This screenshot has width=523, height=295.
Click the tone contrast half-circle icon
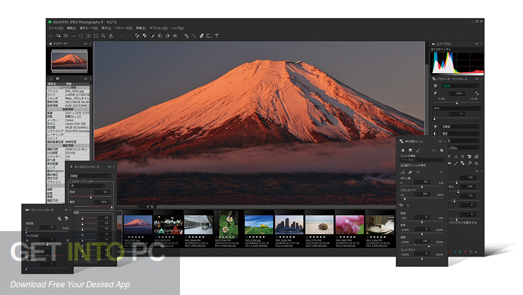tap(435, 133)
